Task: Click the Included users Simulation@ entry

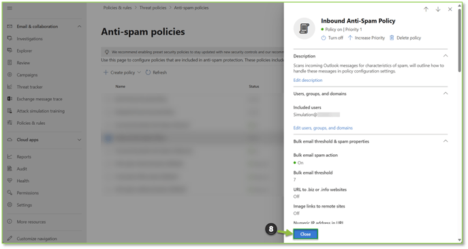Action: pyautogui.click(x=316, y=115)
